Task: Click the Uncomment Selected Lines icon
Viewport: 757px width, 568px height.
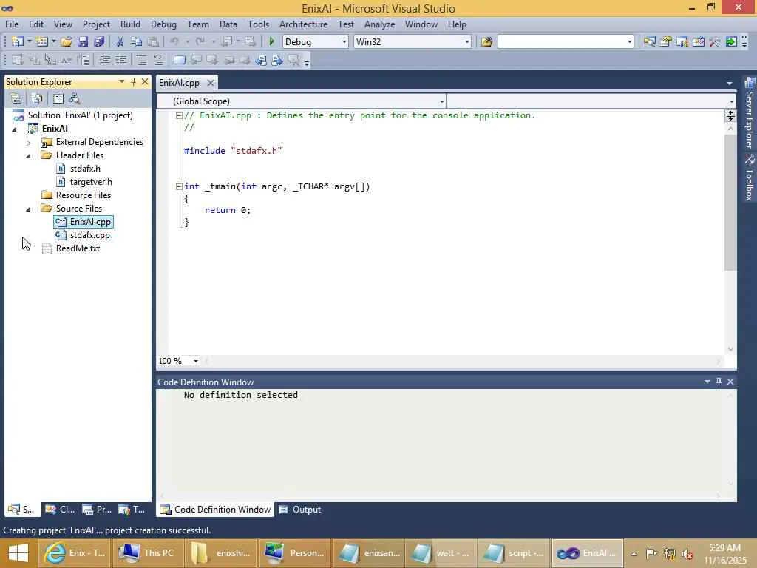Action: pyautogui.click(x=158, y=61)
